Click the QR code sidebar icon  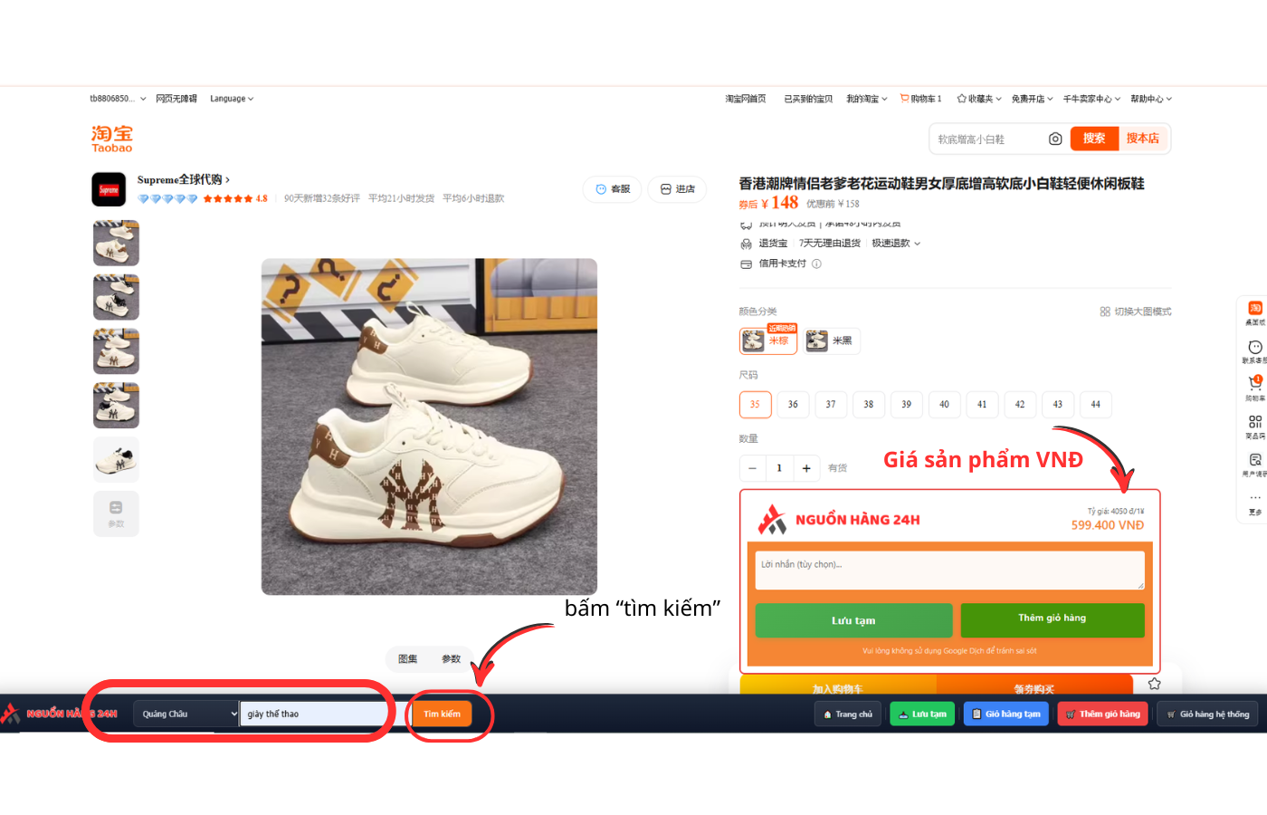1254,422
